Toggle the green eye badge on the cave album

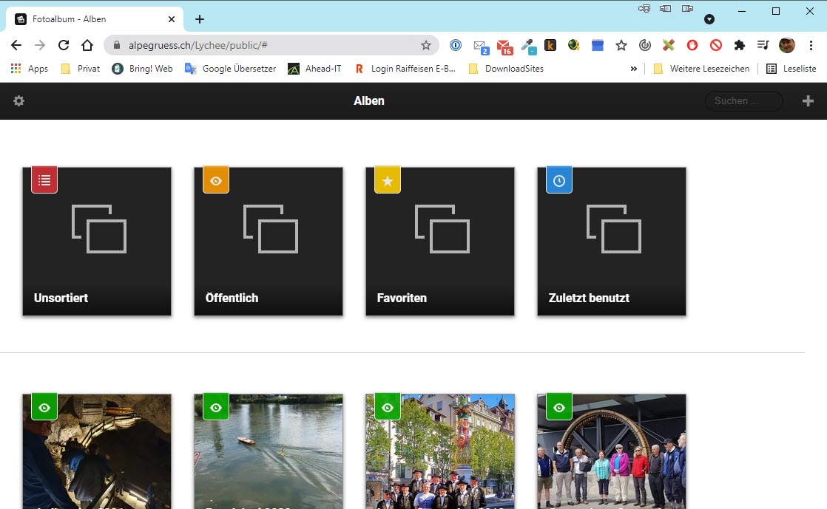(x=44, y=406)
